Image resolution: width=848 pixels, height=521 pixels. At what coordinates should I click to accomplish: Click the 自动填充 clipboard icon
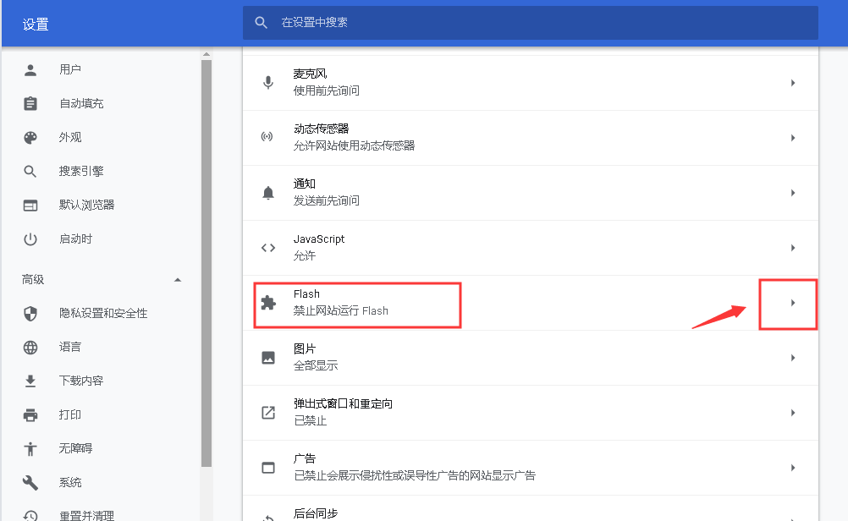point(30,103)
